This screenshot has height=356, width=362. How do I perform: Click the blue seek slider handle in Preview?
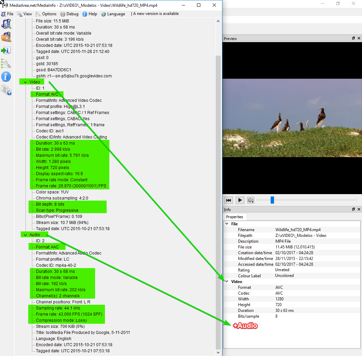(x=272, y=200)
